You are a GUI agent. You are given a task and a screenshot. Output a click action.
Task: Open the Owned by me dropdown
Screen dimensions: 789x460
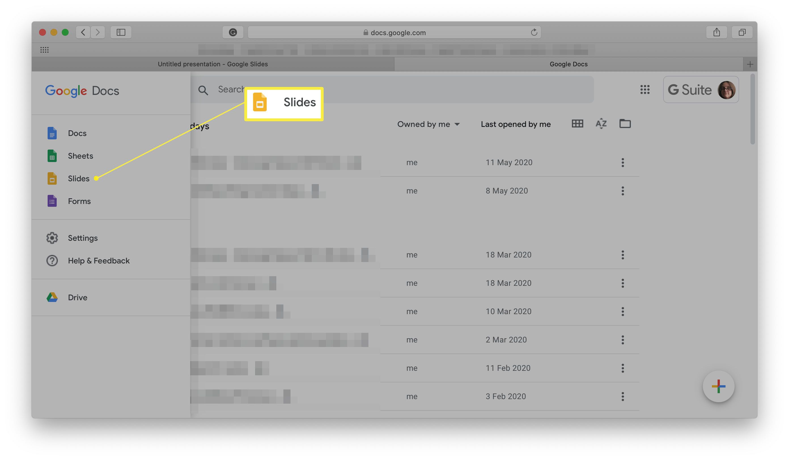point(428,124)
